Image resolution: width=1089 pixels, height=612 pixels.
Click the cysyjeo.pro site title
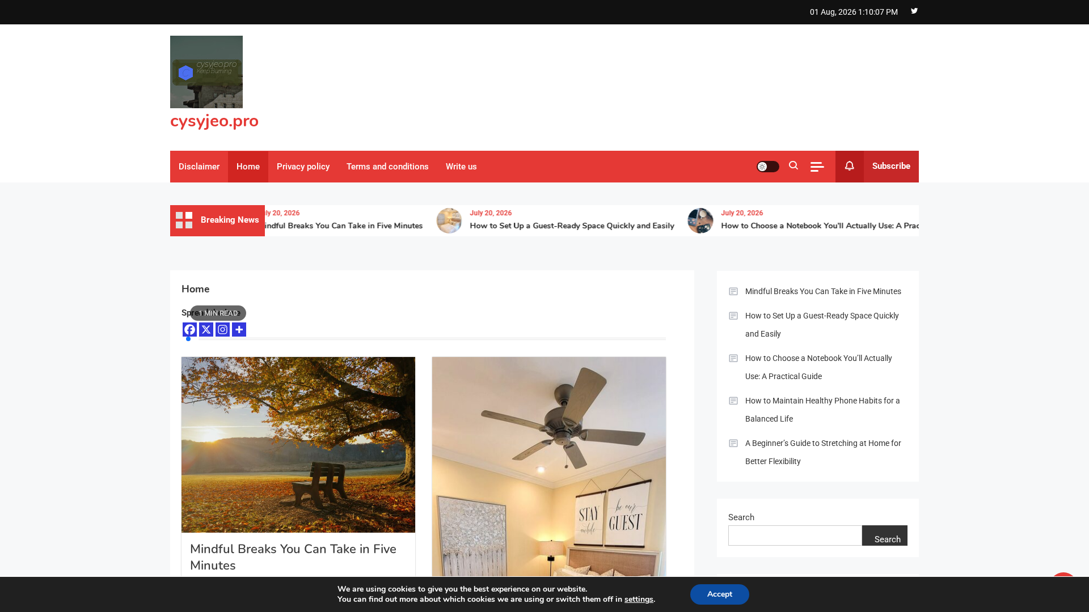point(214,121)
